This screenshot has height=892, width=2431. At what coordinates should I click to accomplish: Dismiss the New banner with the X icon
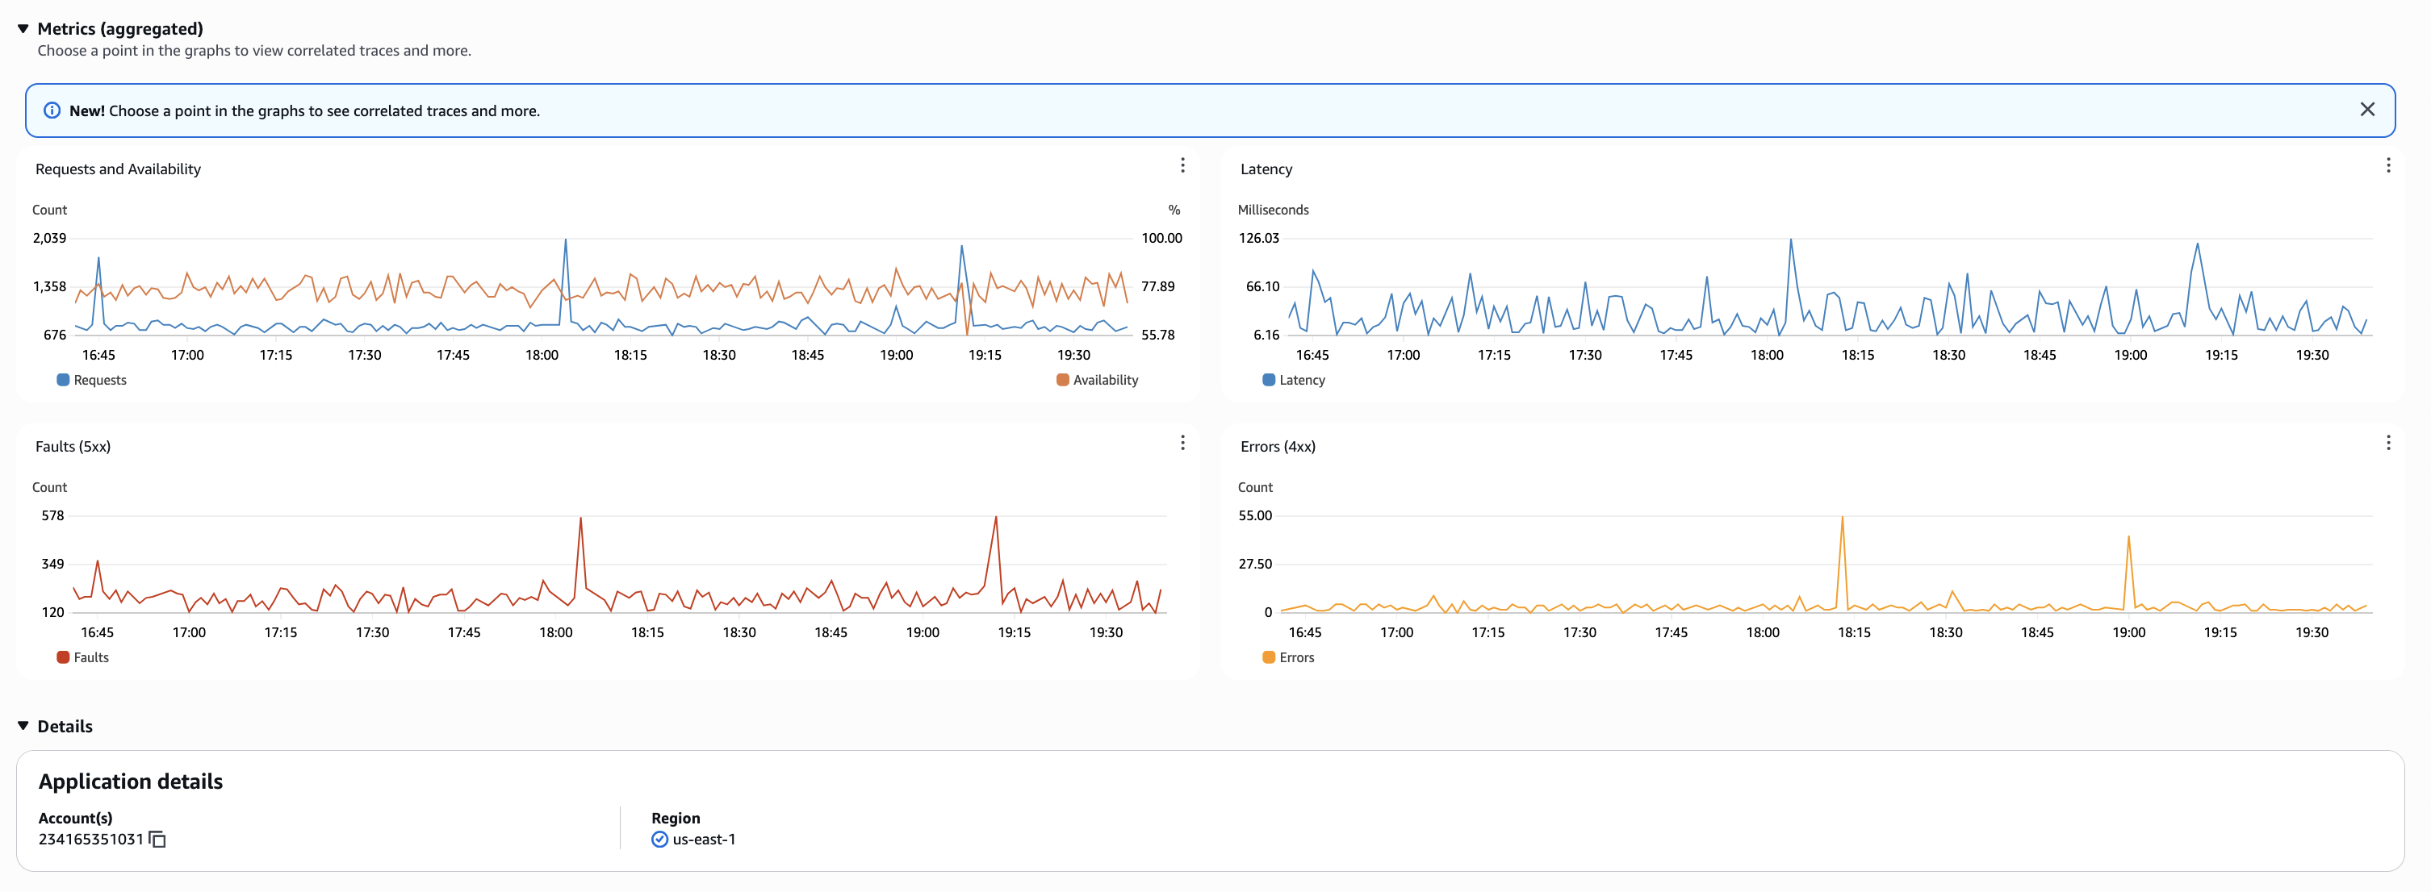coord(2366,110)
